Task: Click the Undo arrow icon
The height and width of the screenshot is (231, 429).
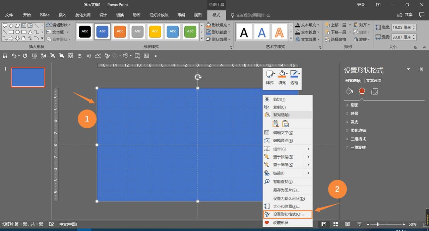Action: (x=14, y=56)
